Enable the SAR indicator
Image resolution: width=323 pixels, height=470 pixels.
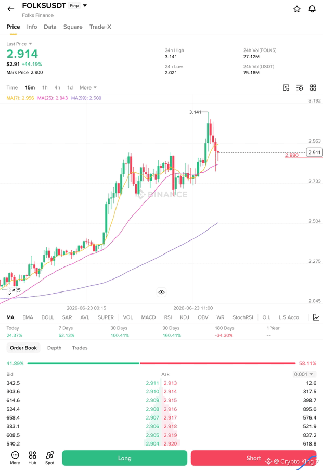(x=67, y=317)
